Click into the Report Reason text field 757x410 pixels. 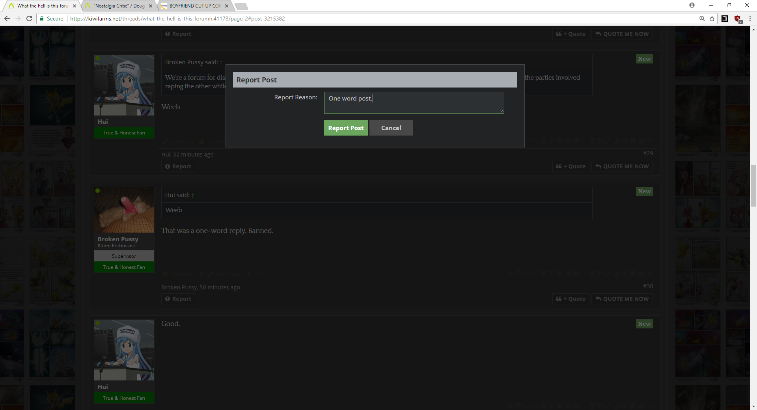(x=414, y=102)
